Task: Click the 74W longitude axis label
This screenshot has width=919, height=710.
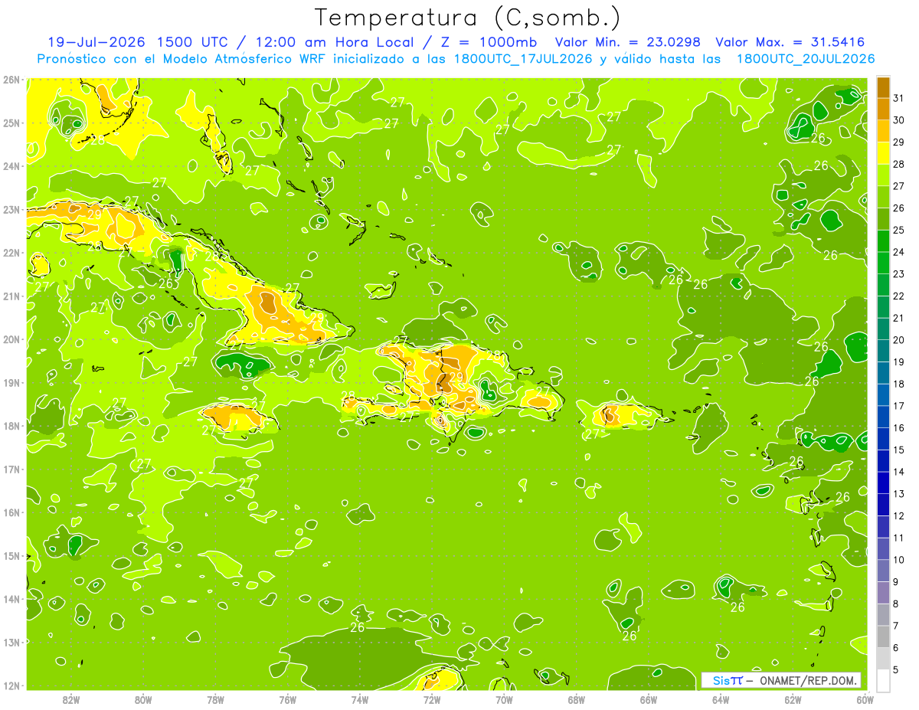Action: click(x=359, y=699)
